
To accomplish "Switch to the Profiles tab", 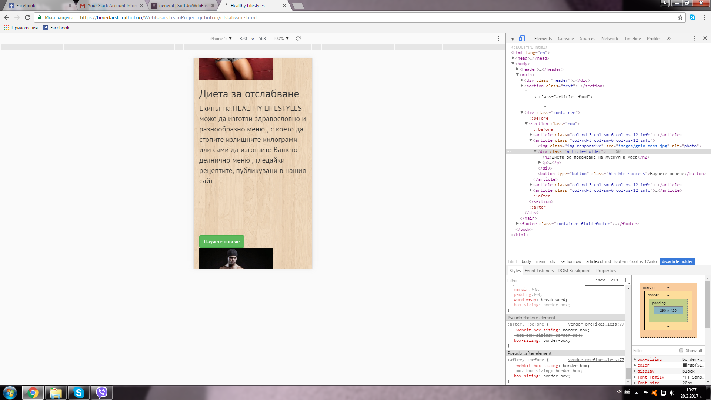I will (x=654, y=39).
